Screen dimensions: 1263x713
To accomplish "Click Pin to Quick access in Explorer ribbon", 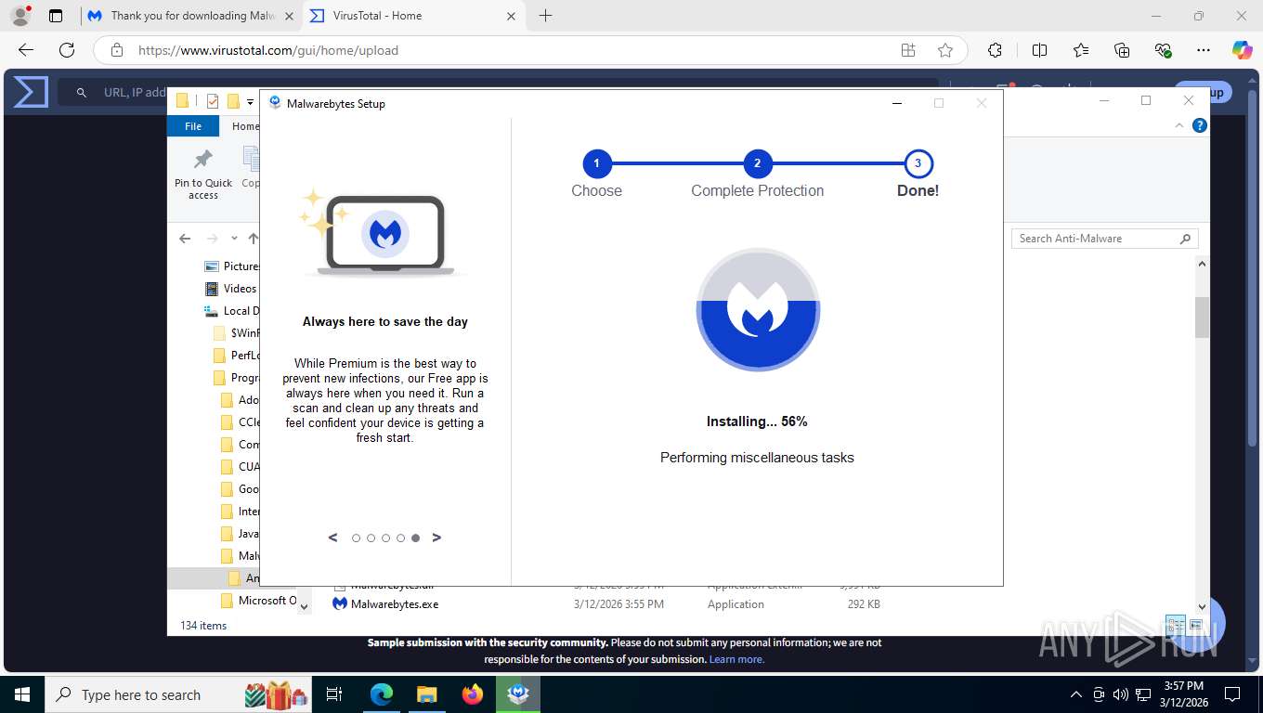I will [x=203, y=174].
